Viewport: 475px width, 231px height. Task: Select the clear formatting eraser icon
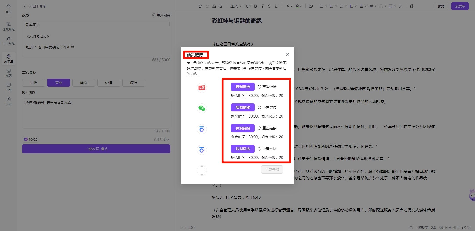[x=220, y=6]
